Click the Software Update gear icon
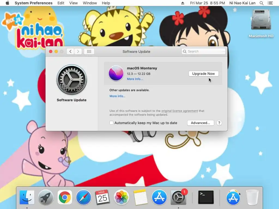Screen dimensions: 279x209 click(72, 79)
